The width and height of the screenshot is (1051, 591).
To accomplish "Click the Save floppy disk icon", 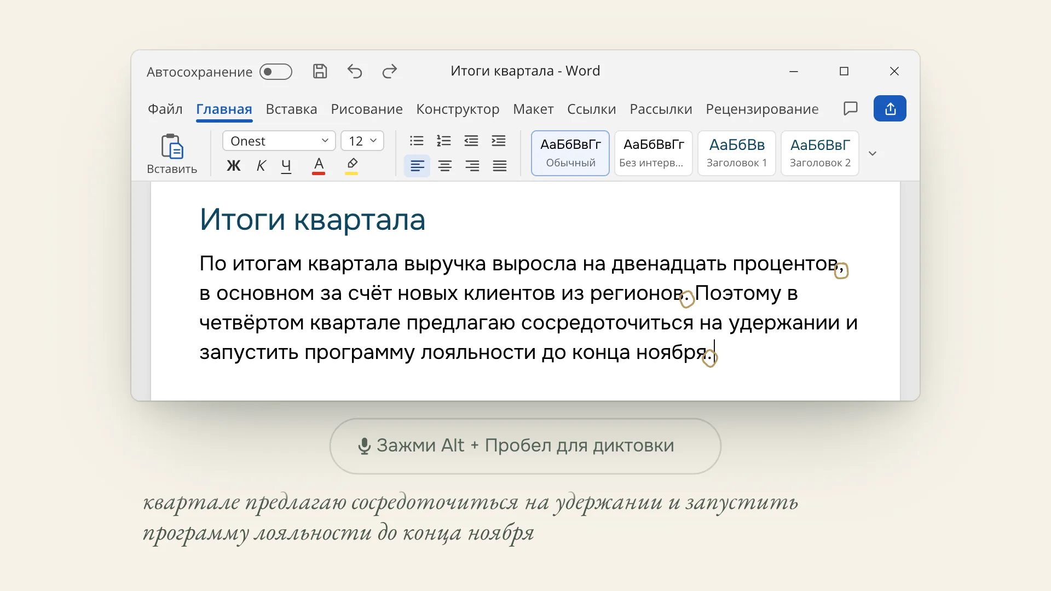I will pyautogui.click(x=320, y=71).
